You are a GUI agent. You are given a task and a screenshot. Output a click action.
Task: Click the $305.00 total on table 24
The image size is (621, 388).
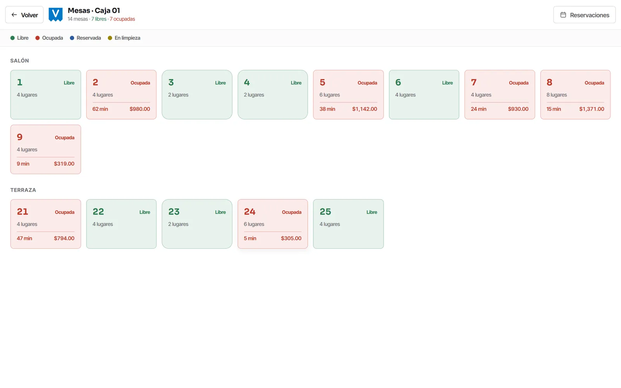pos(291,238)
